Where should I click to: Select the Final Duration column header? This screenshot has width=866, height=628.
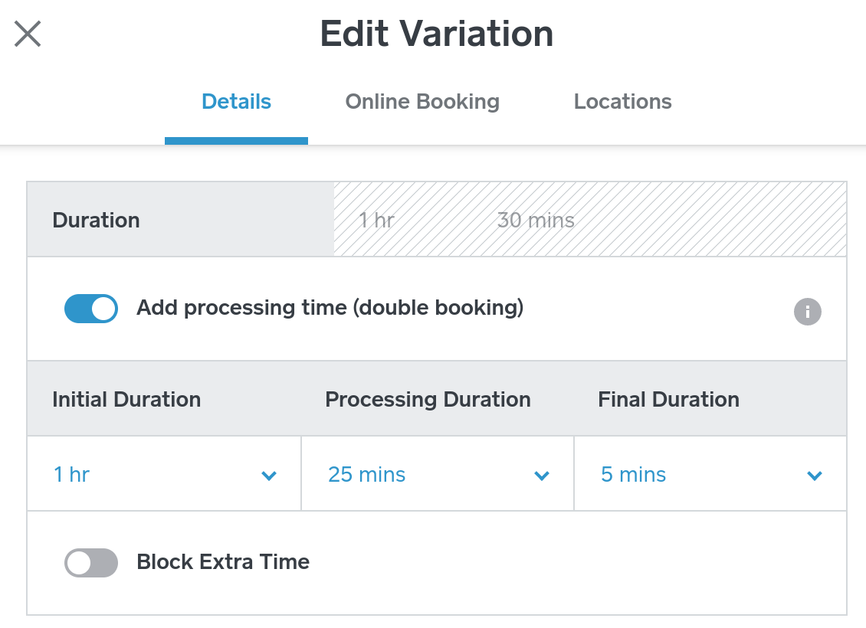668,400
